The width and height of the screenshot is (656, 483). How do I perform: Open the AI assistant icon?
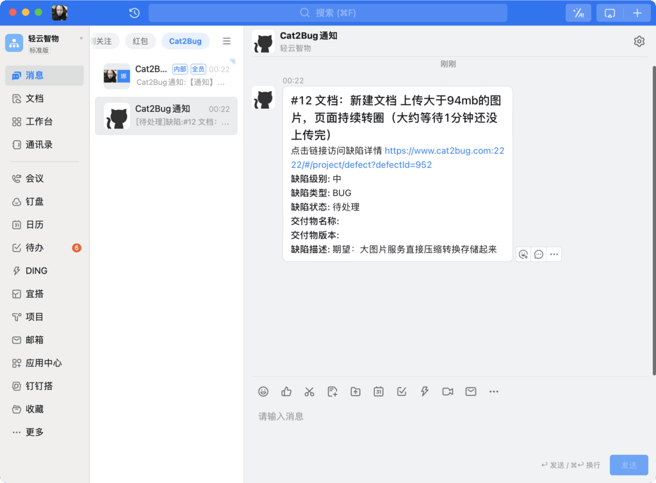tap(578, 13)
